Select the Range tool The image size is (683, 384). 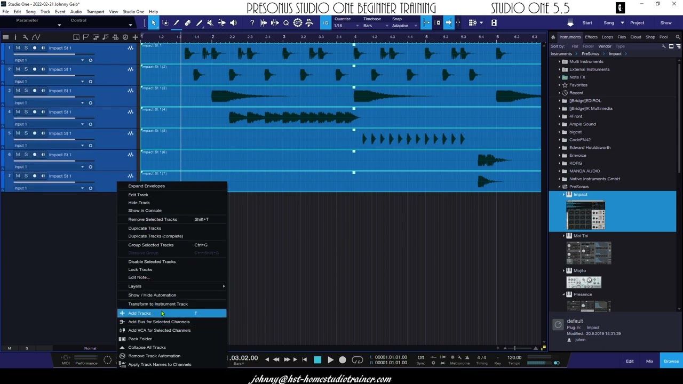pos(165,23)
